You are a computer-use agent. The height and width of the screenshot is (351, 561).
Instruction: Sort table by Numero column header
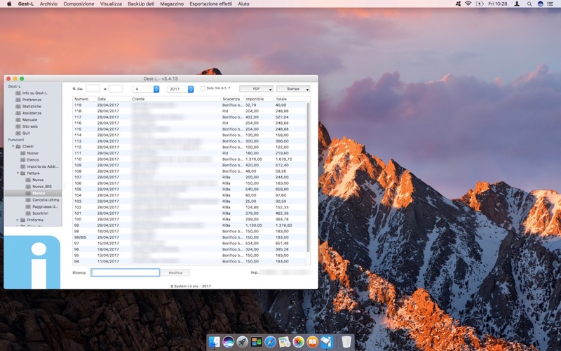coord(84,99)
